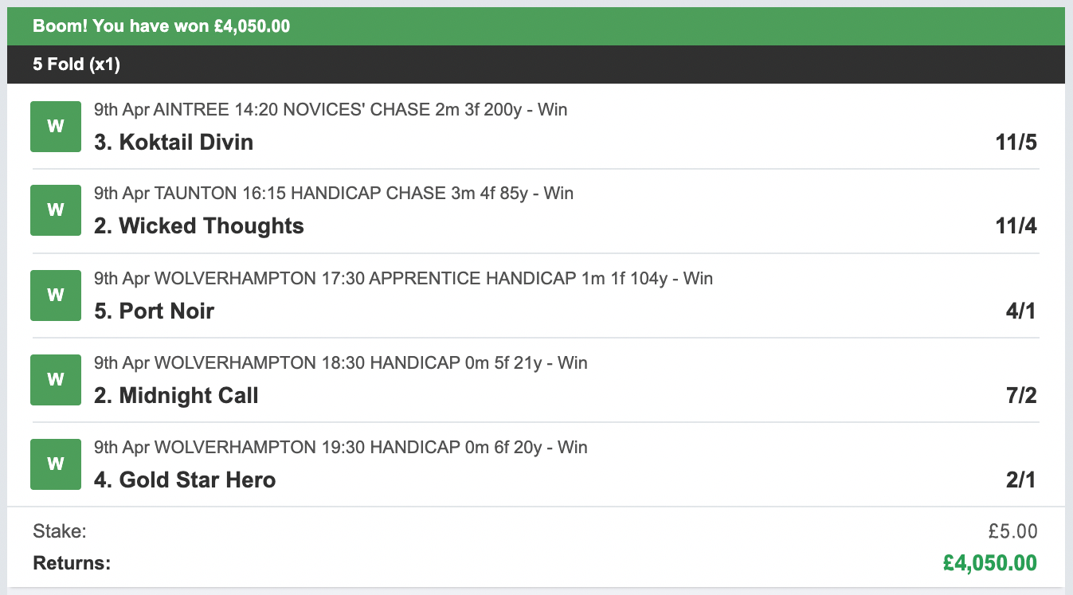The width and height of the screenshot is (1073, 595).
Task: Click the green W badge beside Koktail Divin
Action: click(56, 126)
